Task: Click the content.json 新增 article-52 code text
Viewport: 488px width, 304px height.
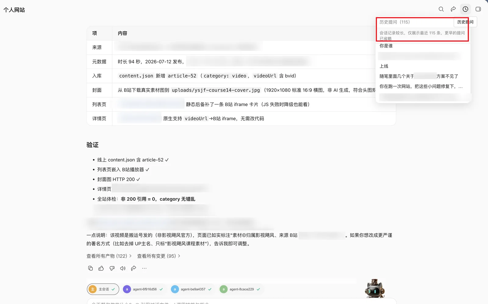Action: click(x=158, y=76)
